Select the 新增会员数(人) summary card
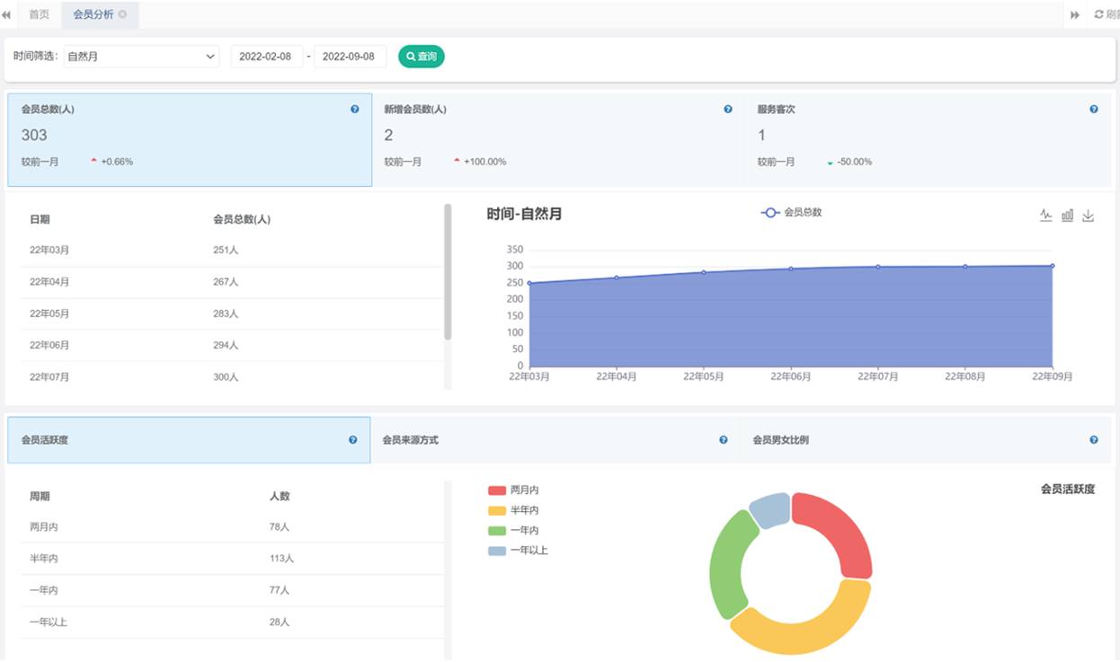 coord(559,140)
